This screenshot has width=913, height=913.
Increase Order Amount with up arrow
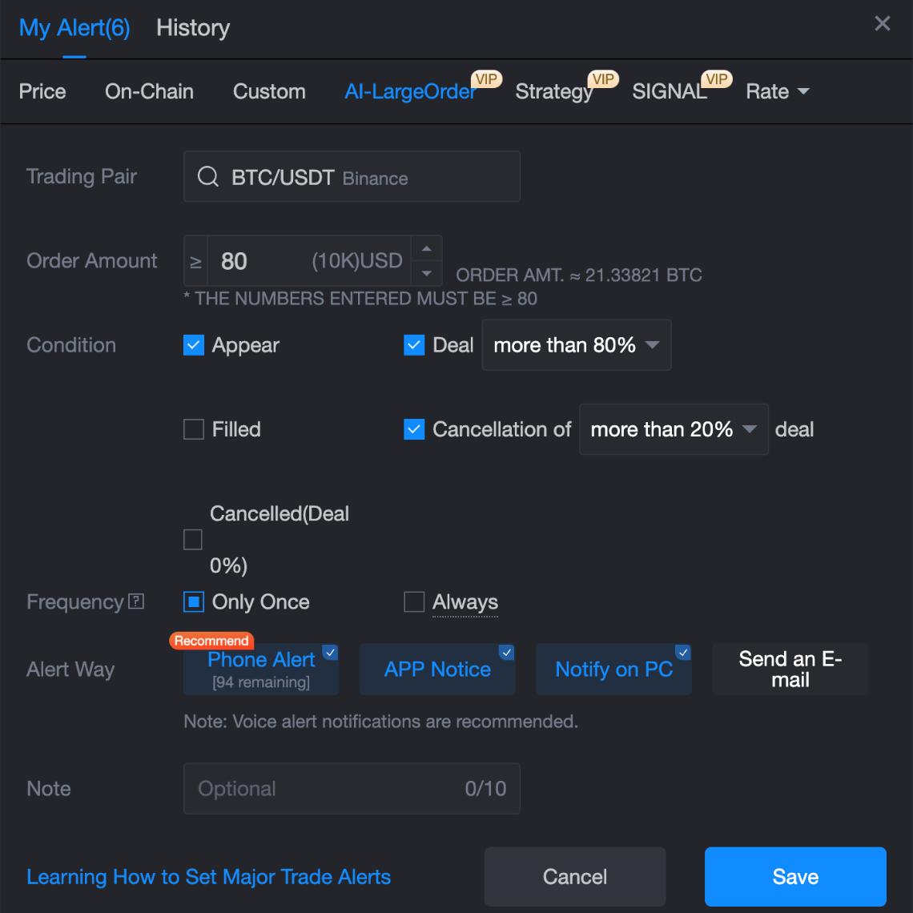[x=427, y=247]
